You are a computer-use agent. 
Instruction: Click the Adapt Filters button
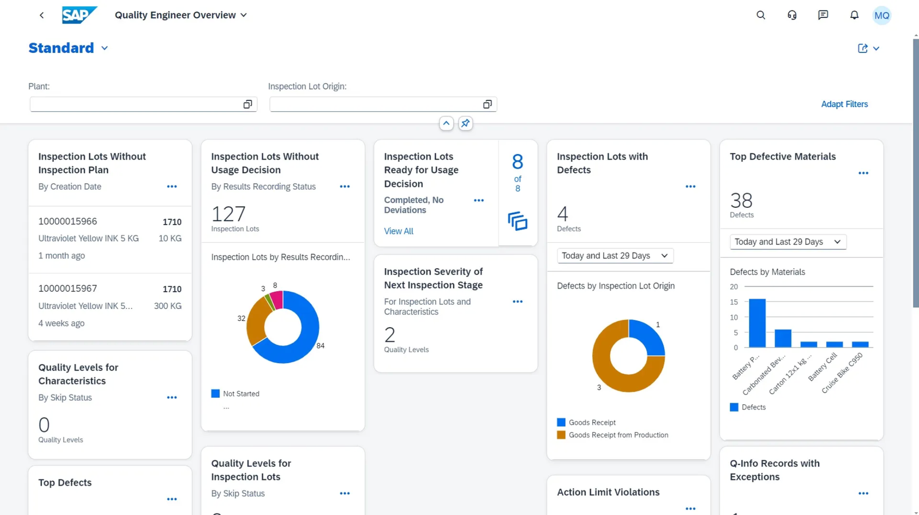point(844,104)
